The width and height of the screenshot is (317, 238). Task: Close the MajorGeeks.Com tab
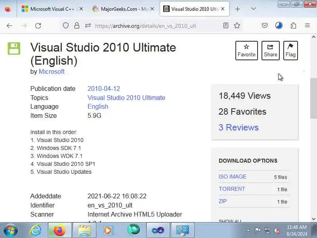pyautogui.click(x=152, y=9)
